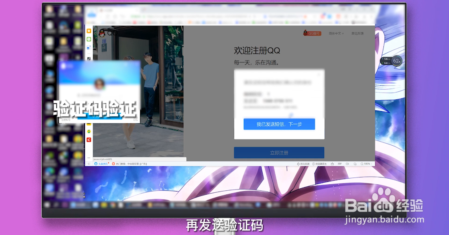Image resolution: width=449 pixels, height=235 pixels.
Task: Open the green clock history sidebar icon
Action: [89, 39]
